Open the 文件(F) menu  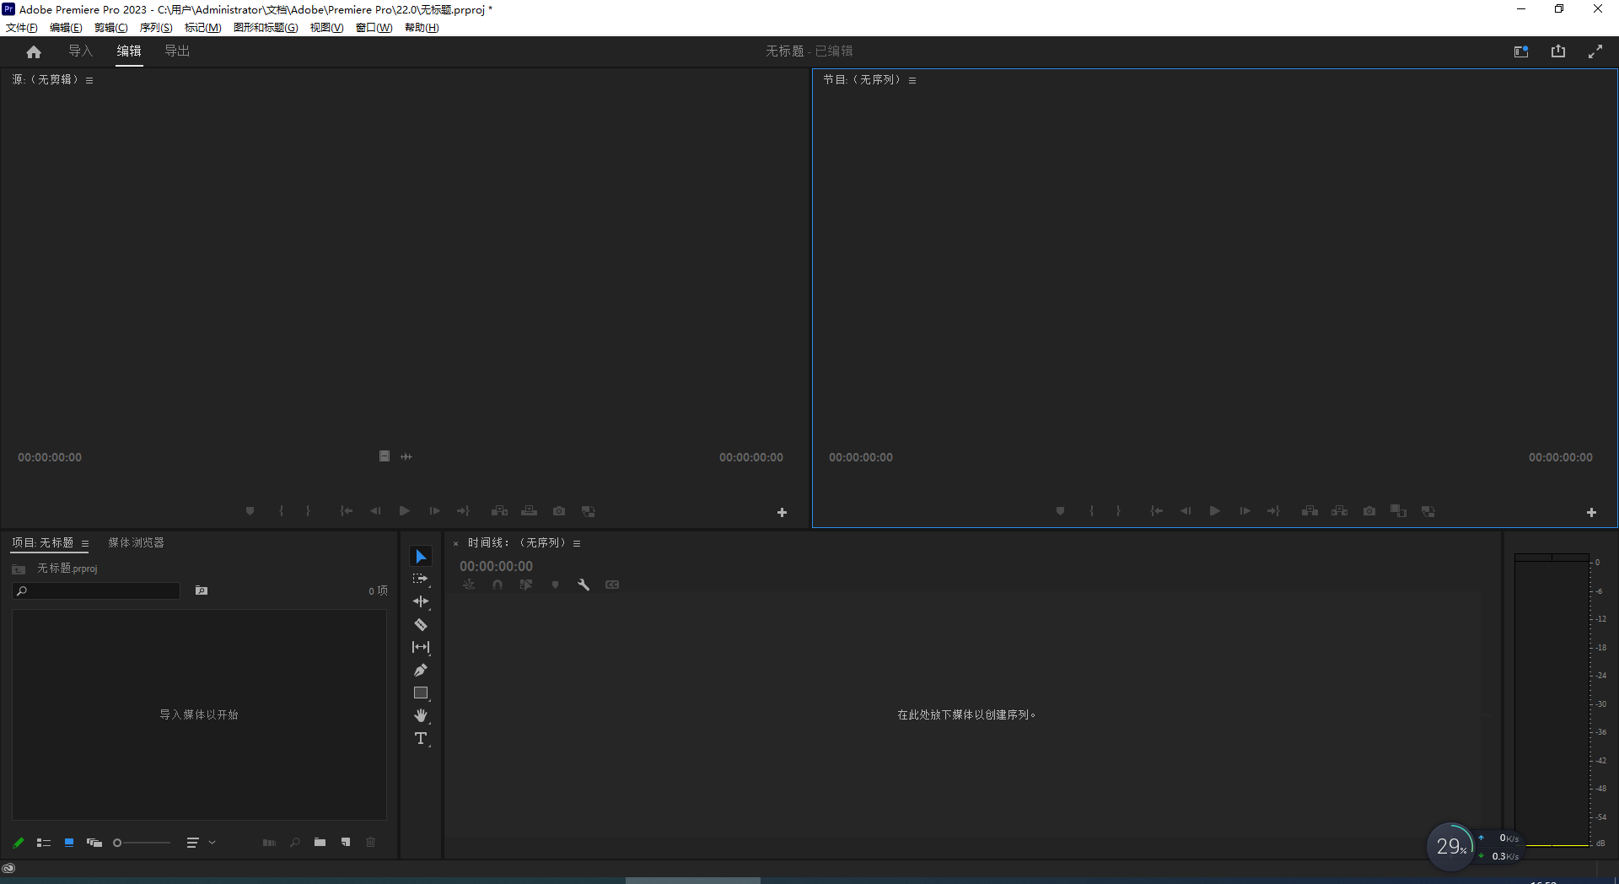21,27
